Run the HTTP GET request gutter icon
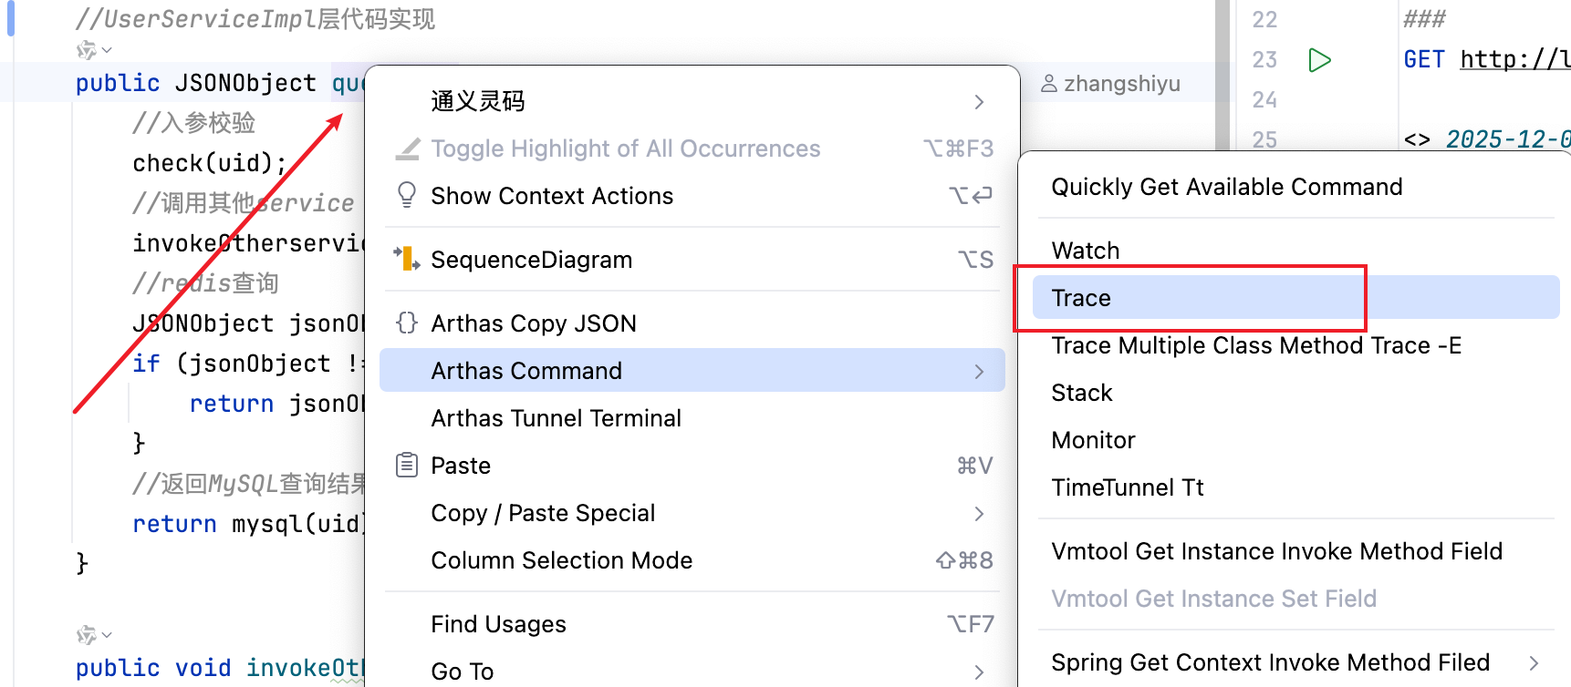1571x687 pixels. [1319, 60]
